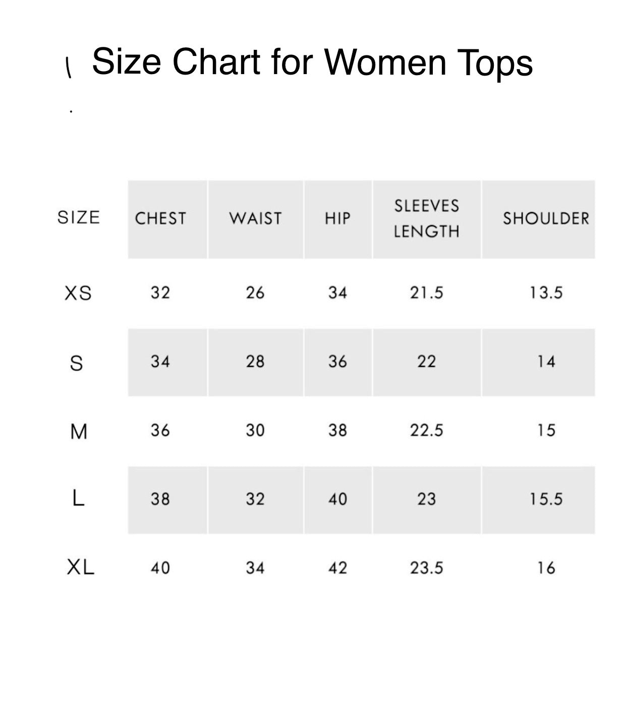Click the SIZE header label
This screenshot has width=626, height=702.
(x=79, y=218)
